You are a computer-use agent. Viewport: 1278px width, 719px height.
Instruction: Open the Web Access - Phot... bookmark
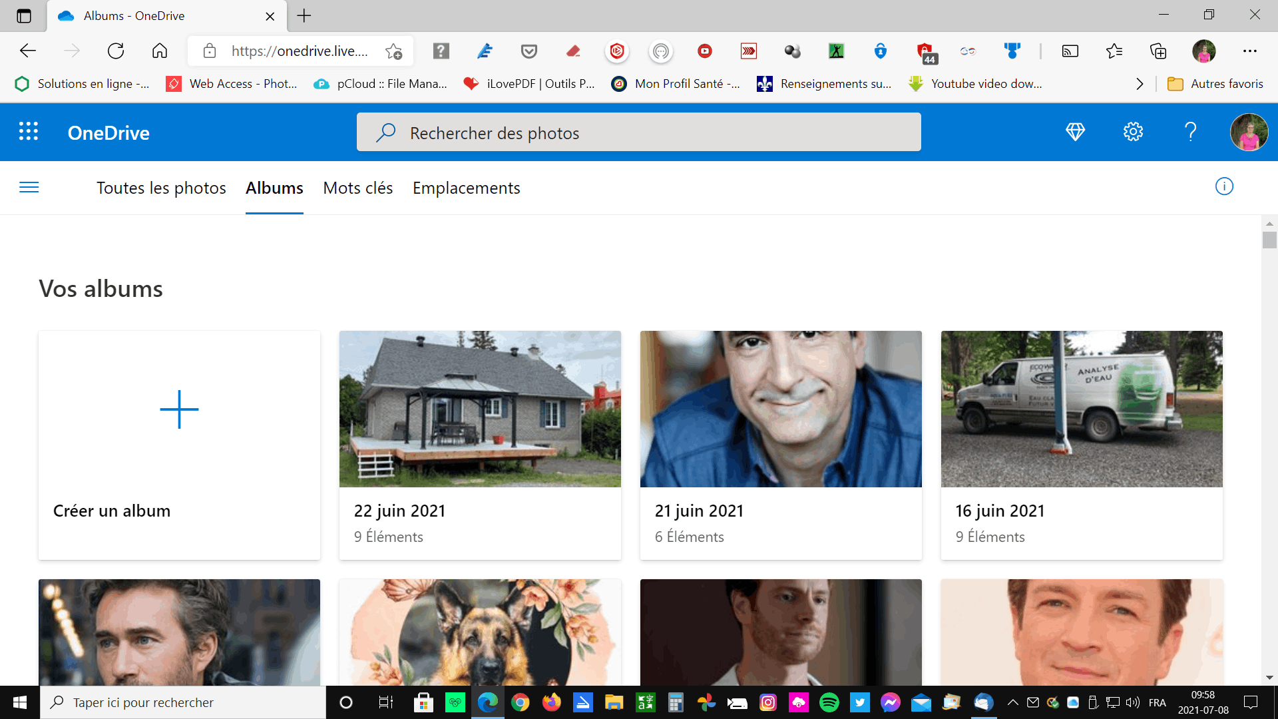pos(232,84)
